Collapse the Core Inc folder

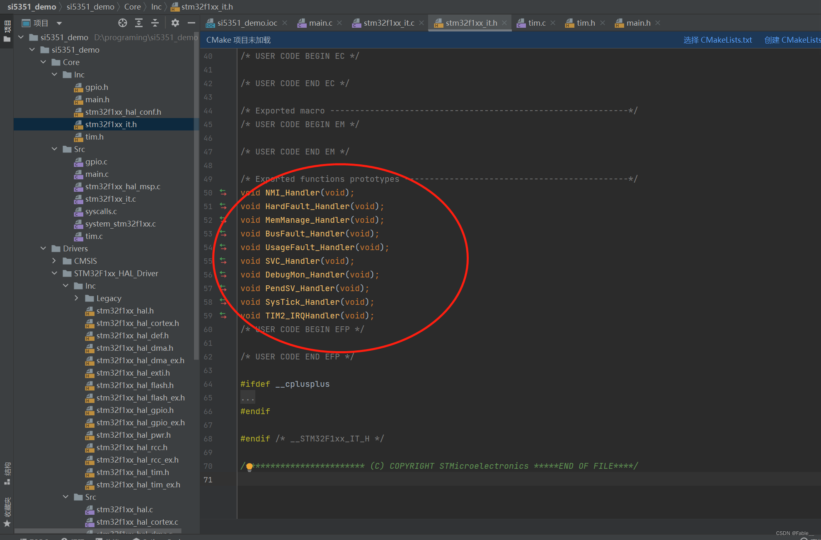pos(54,75)
